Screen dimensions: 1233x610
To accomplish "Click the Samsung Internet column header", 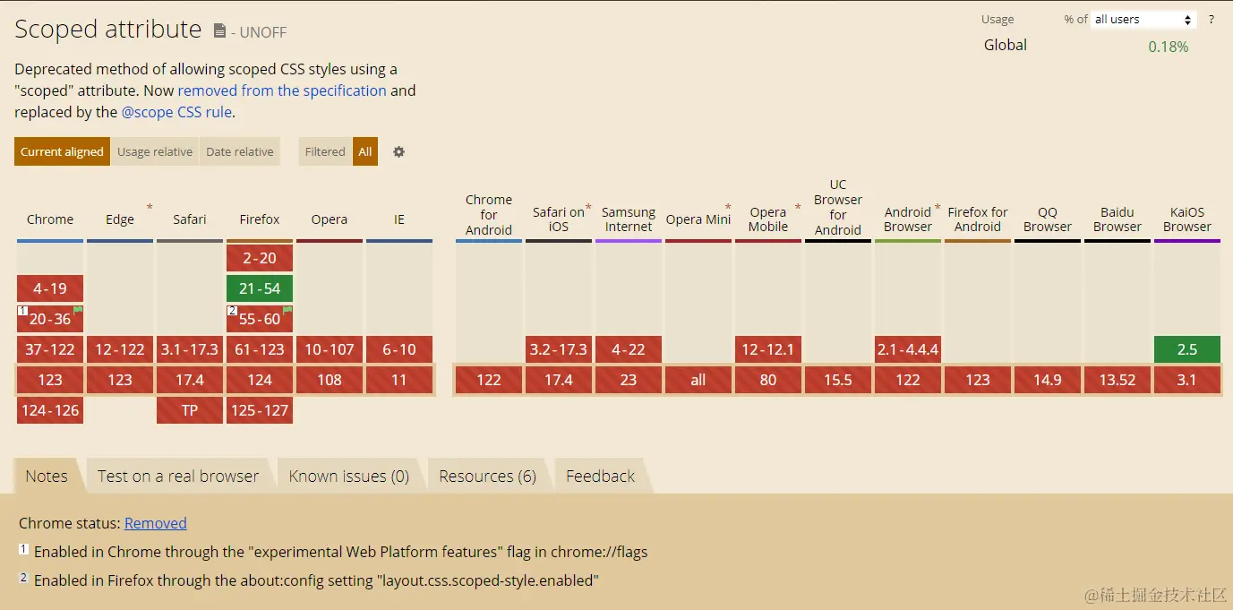I will coord(629,219).
